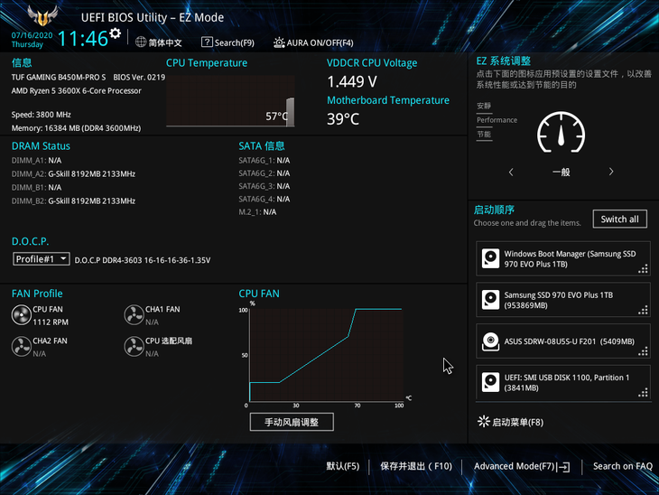Screen dimensions: 659x495
Task: Click the CHA1 FAN icon
Action: [x=134, y=315]
